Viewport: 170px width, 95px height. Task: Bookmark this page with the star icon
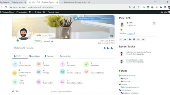pos(138,7)
